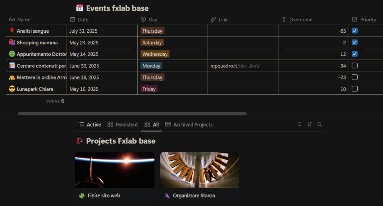The height and width of the screenshot is (206, 383).
Task: Switch to the Persistent view tab
Action: [127, 124]
